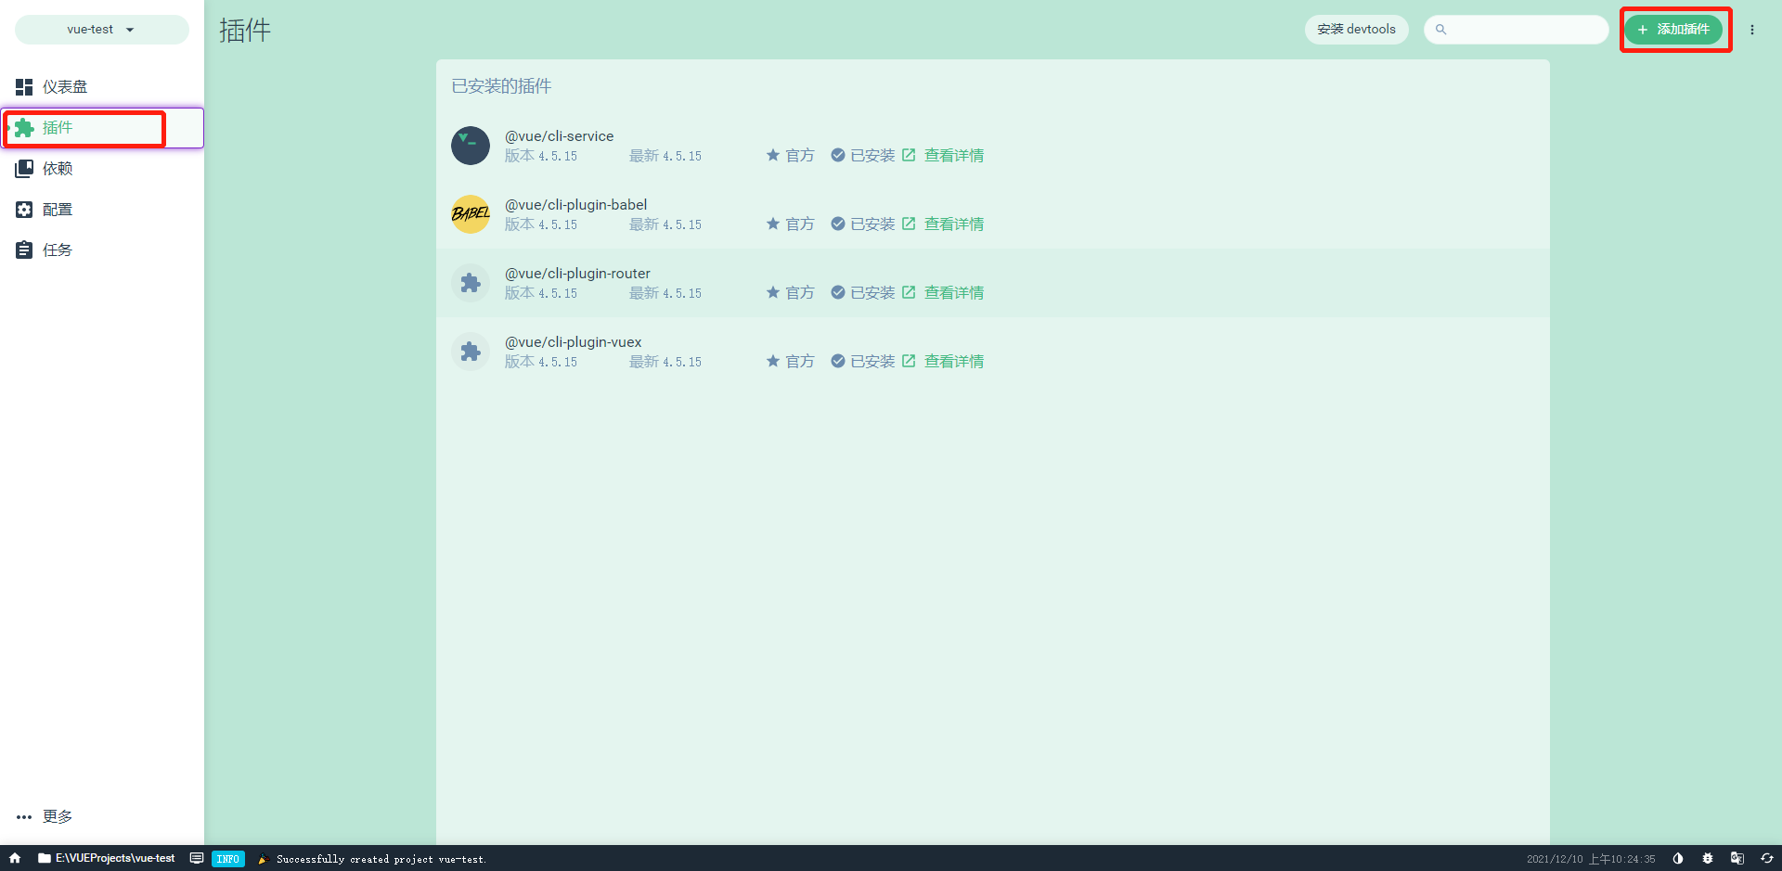Click the 添加插件 add plugin button
Viewport: 1782px width, 871px height.
pyautogui.click(x=1673, y=30)
